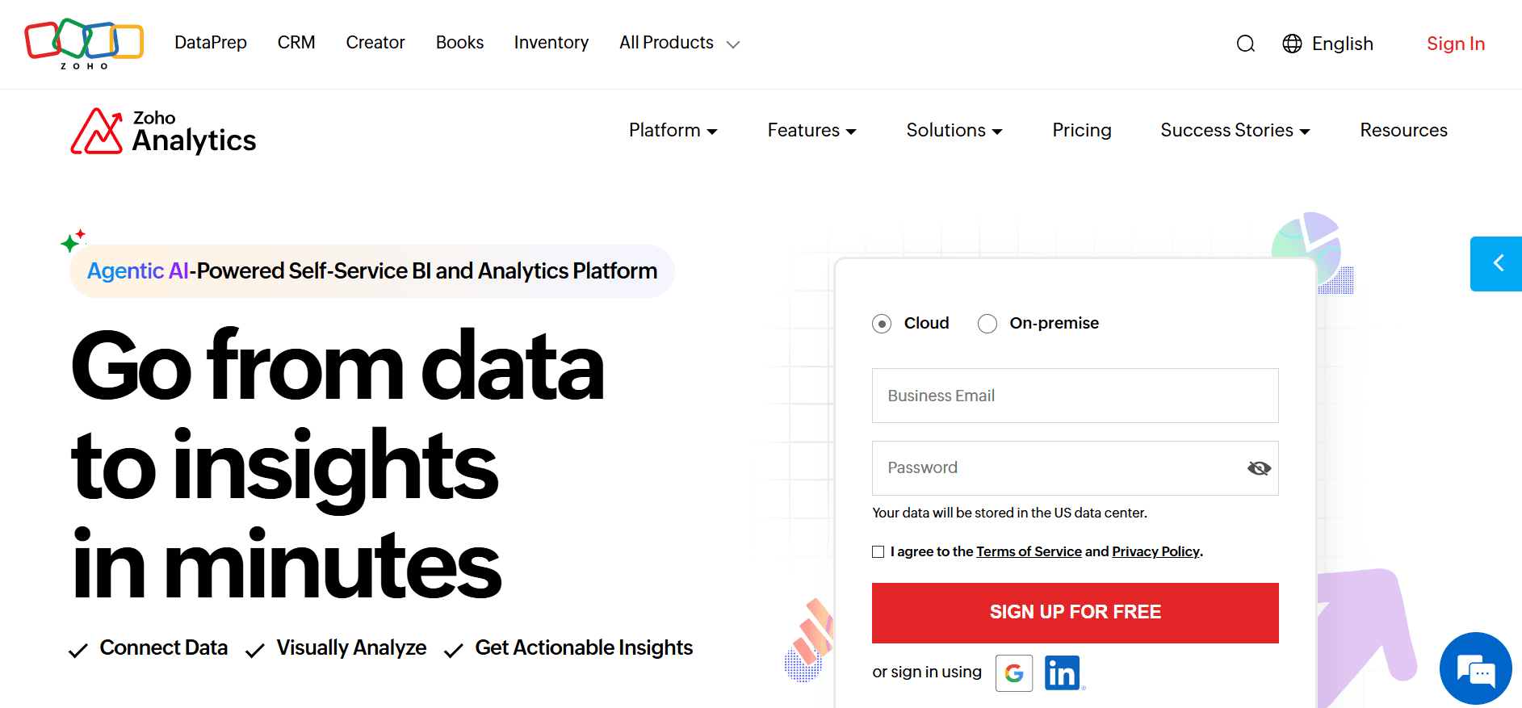Screen dimensions: 1522x708
Task: Click CRM in the top menu
Action: tap(296, 43)
